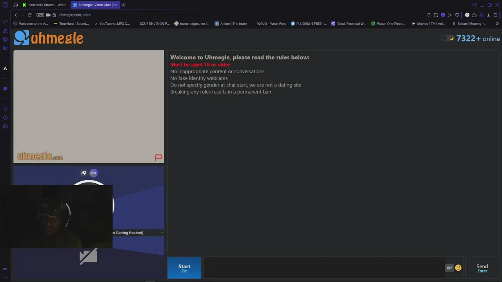
Task: Toggle the dark mode moon switch
Action: pyautogui.click(x=447, y=38)
